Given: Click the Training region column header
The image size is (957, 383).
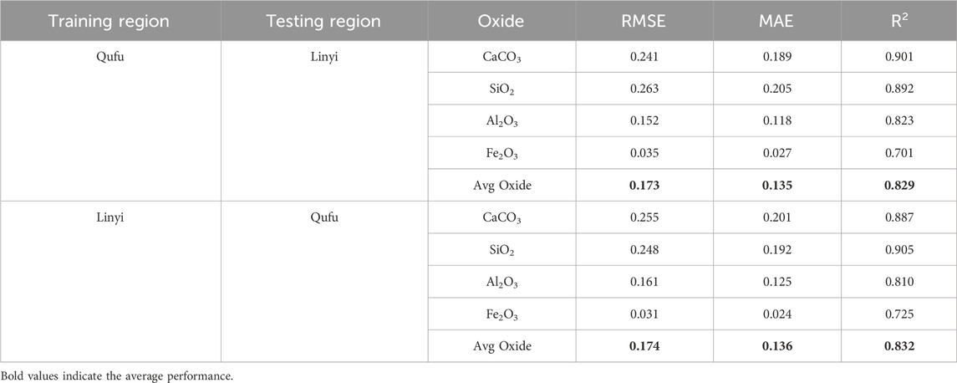Looking at the screenshot, I should click(x=109, y=21).
